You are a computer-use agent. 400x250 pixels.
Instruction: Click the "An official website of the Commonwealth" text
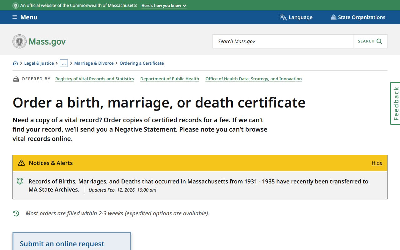click(79, 6)
